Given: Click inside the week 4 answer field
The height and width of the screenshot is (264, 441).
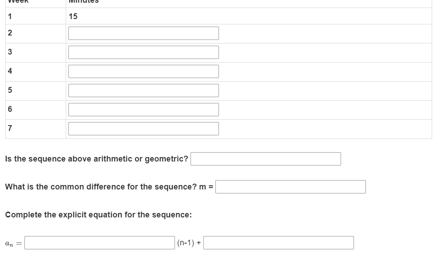Looking at the screenshot, I should coord(143,71).
